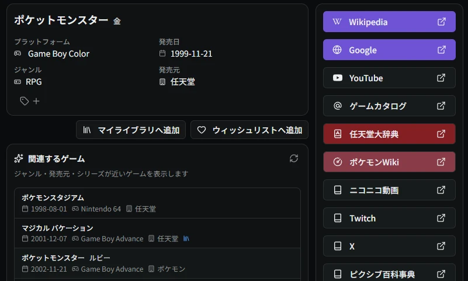The image size is (468, 281).
Task: Open related game ポケットモンスター ルビー
Action: (x=157, y=263)
